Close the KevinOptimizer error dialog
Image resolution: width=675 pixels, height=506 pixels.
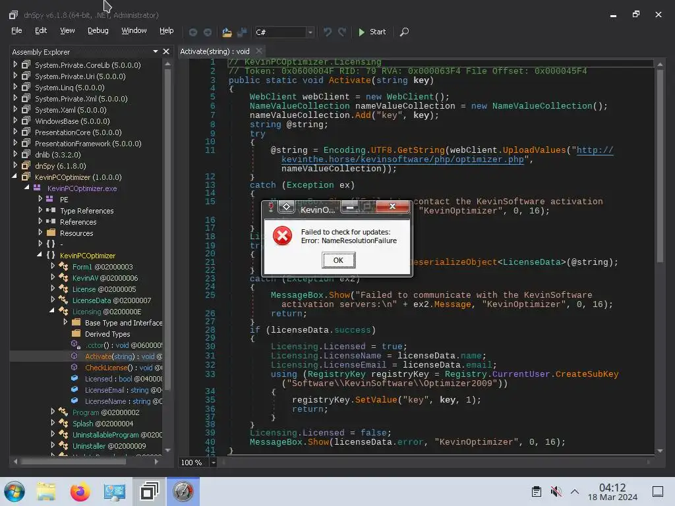pos(392,206)
